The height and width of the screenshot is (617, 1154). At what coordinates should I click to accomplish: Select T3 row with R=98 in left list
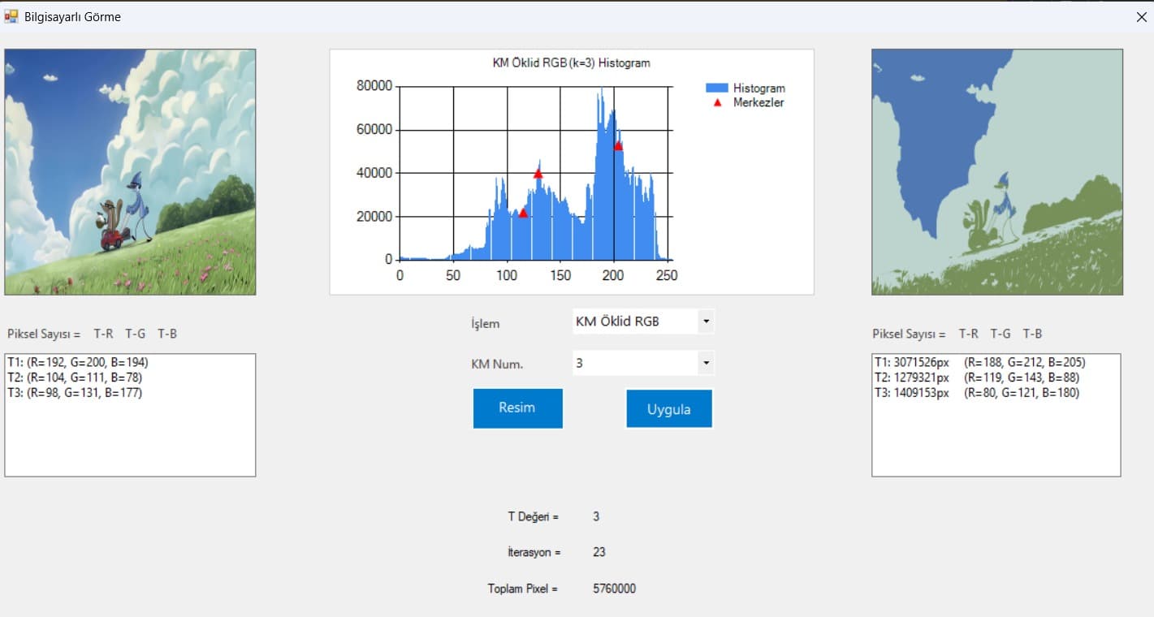pyautogui.click(x=75, y=393)
